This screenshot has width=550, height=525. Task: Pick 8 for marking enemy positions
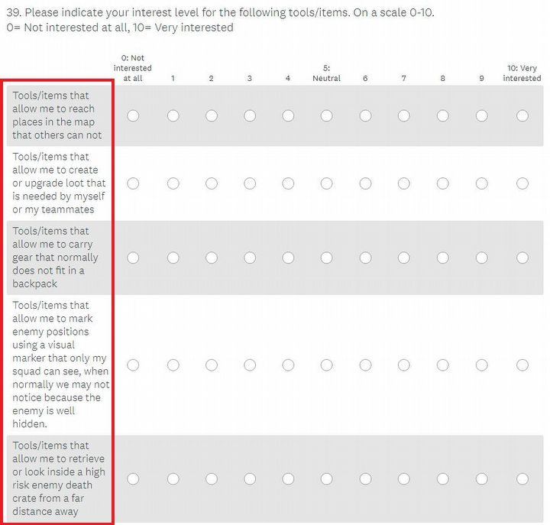(x=443, y=365)
